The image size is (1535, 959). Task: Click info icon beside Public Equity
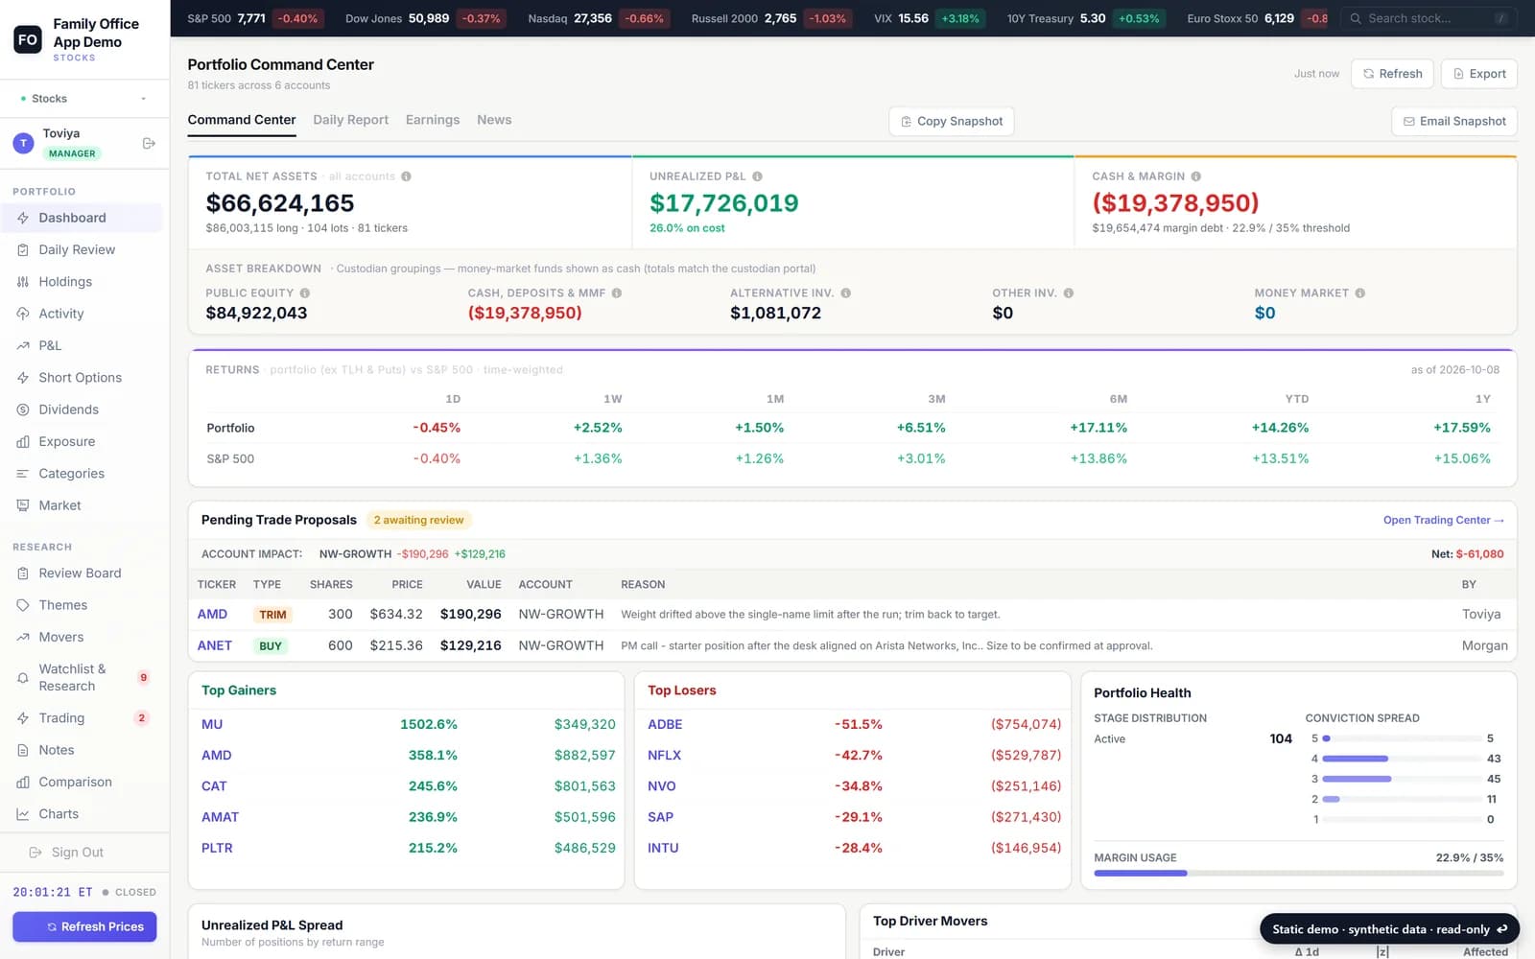coord(305,293)
